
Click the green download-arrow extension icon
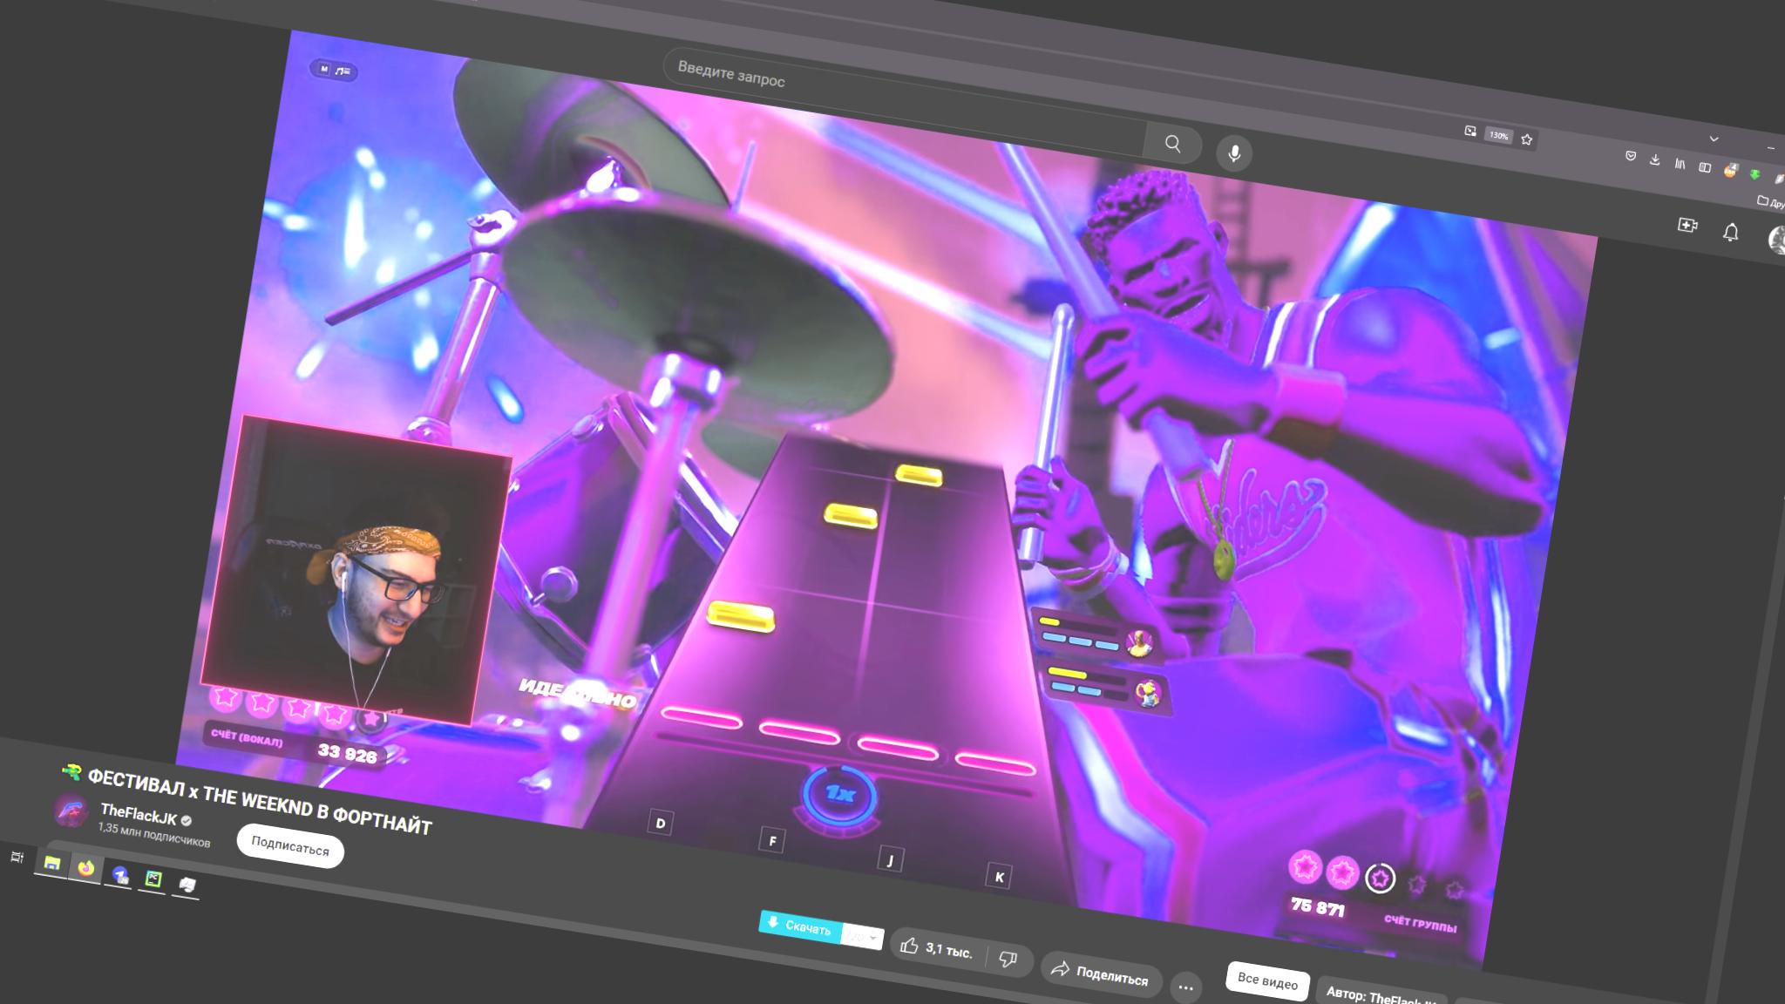click(x=1754, y=175)
